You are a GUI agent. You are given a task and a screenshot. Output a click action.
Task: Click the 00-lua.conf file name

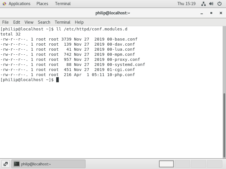coord(121,49)
